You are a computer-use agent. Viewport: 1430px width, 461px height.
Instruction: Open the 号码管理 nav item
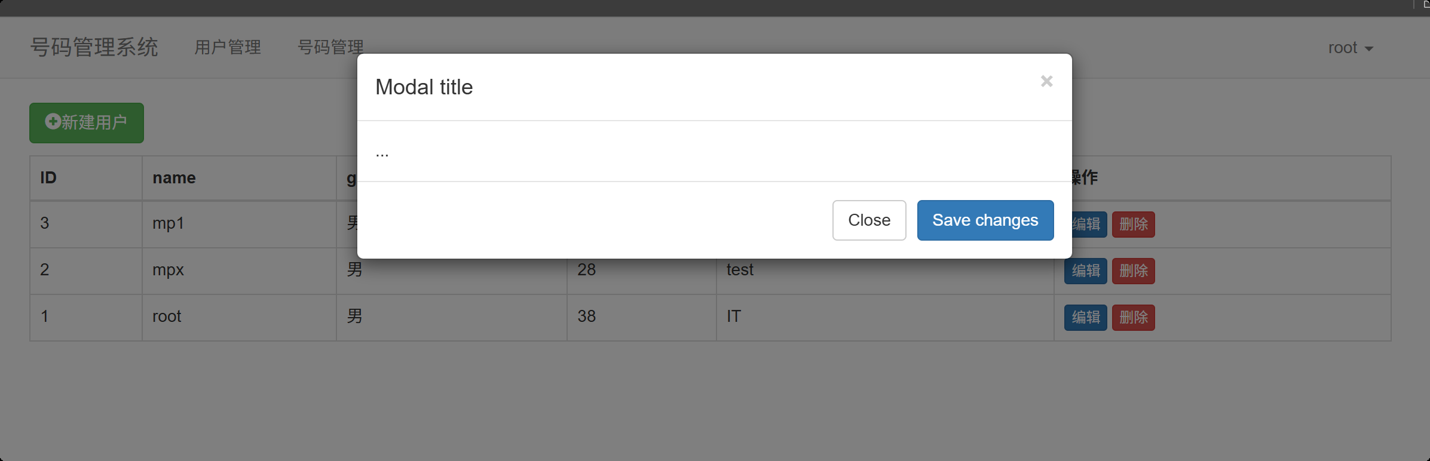pyautogui.click(x=330, y=47)
